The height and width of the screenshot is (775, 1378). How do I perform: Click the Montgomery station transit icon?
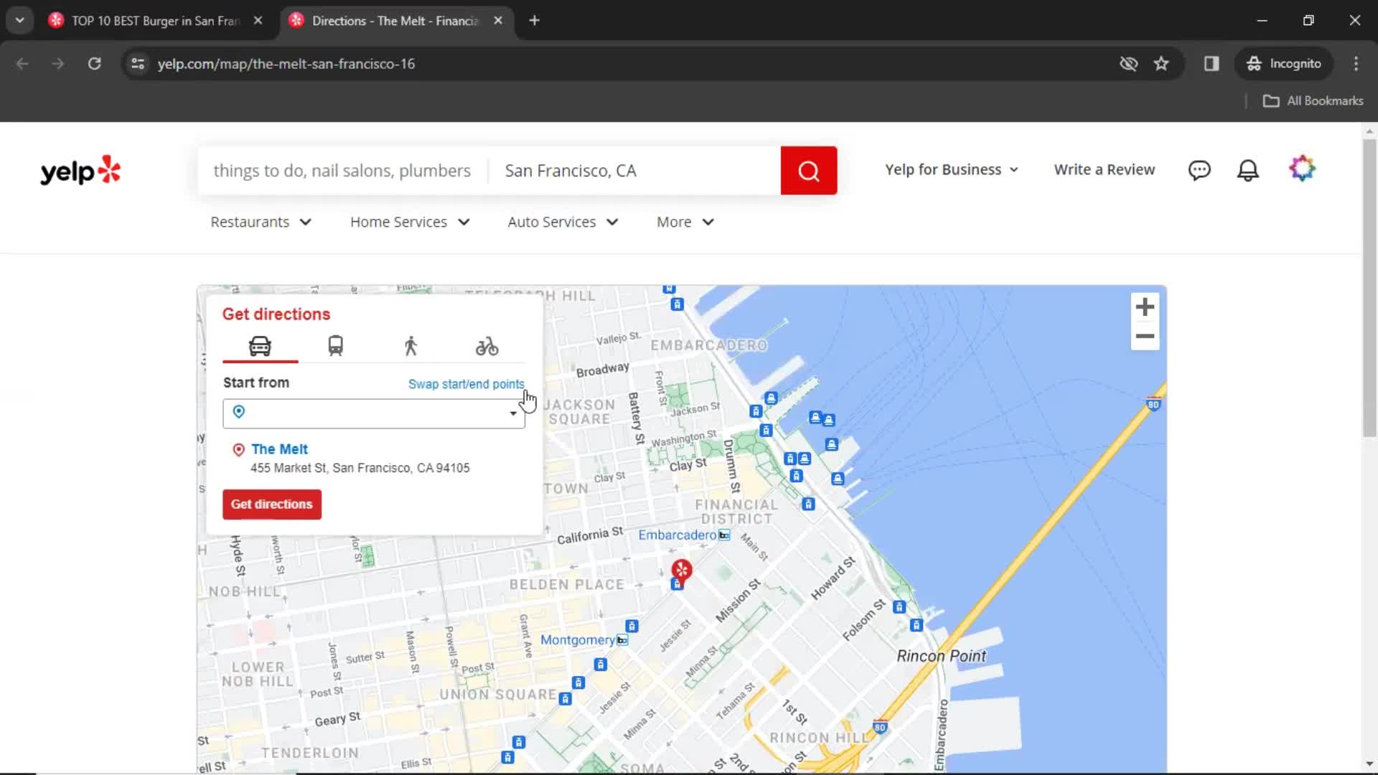click(x=622, y=640)
